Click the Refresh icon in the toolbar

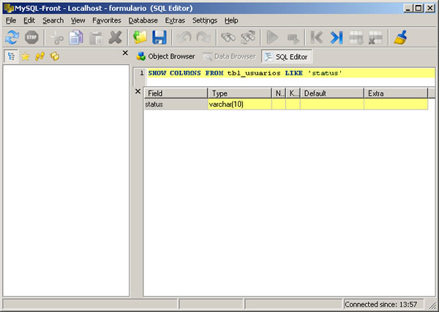tap(12, 37)
